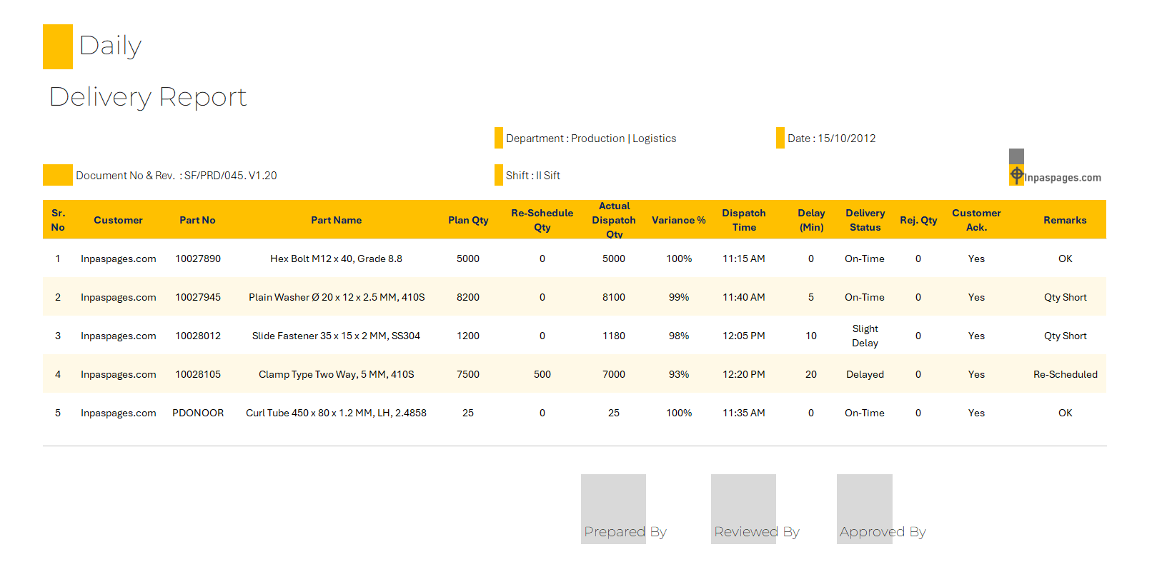This screenshot has width=1162, height=587.
Task: Select the gray signature box above Reviewed By
Action: (x=743, y=501)
